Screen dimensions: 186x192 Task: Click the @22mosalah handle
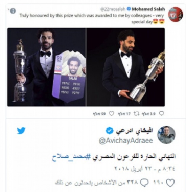[x=113, y=9]
